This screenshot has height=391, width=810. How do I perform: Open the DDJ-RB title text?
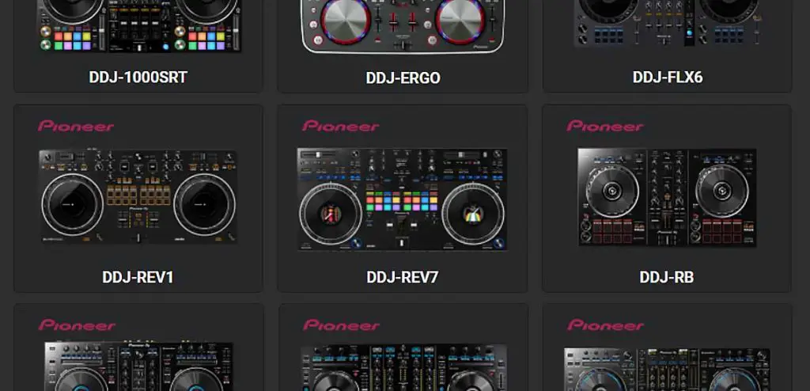pos(667,277)
